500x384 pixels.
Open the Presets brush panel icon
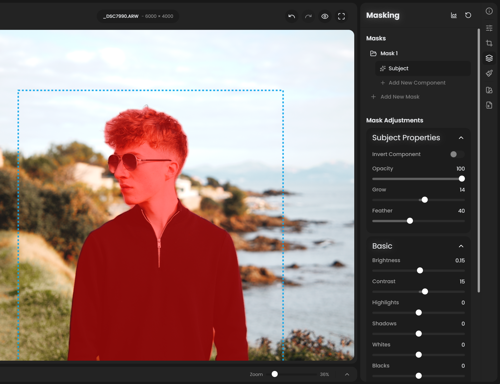489,73
